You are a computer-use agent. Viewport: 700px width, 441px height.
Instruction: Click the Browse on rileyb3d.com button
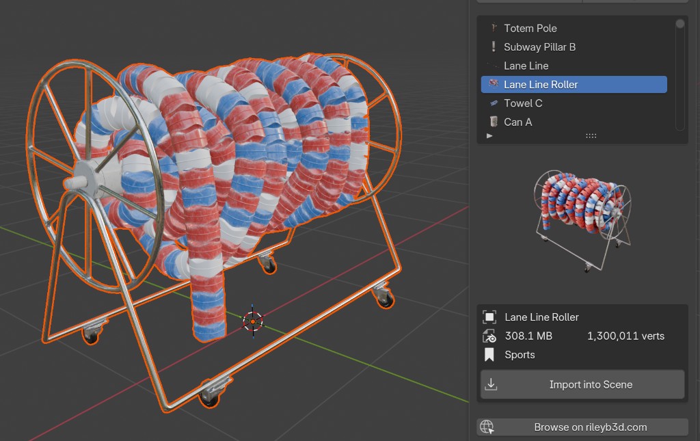pyautogui.click(x=582, y=427)
